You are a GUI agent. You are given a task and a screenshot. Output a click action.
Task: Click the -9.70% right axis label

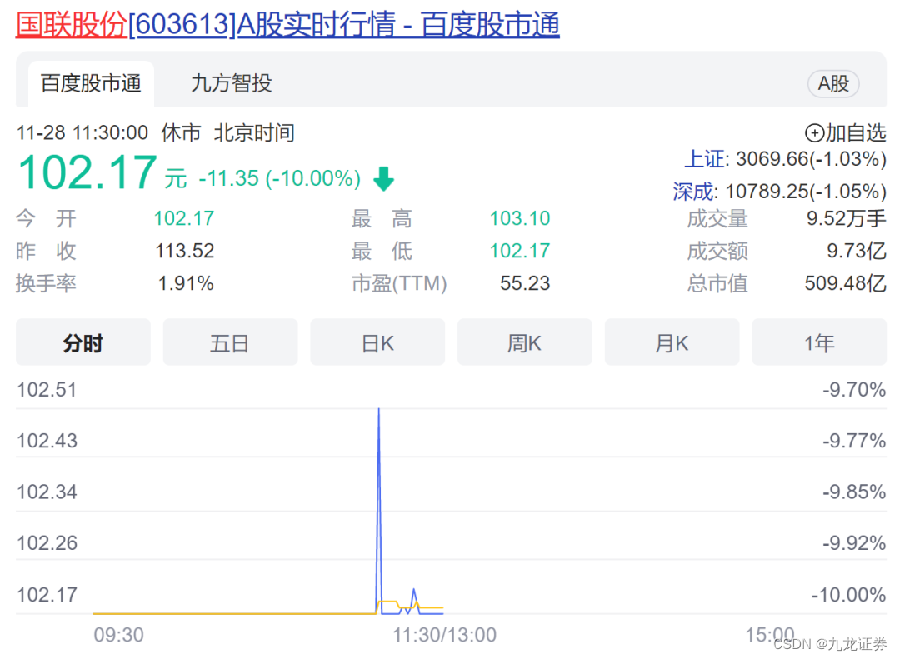coord(854,390)
